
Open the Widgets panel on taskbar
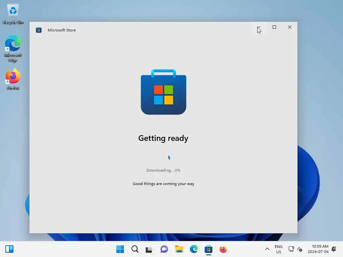click(x=9, y=249)
